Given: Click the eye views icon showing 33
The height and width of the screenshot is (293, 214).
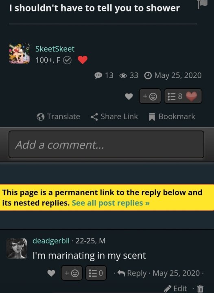Looking at the screenshot, I should pyautogui.click(x=123, y=76).
